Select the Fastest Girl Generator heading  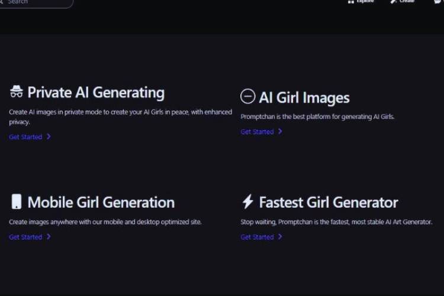329,202
